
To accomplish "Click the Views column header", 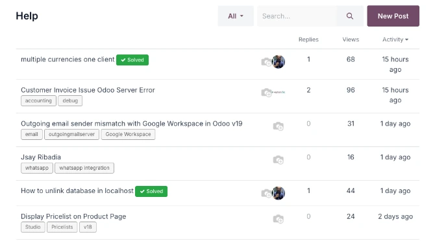I will (351, 40).
